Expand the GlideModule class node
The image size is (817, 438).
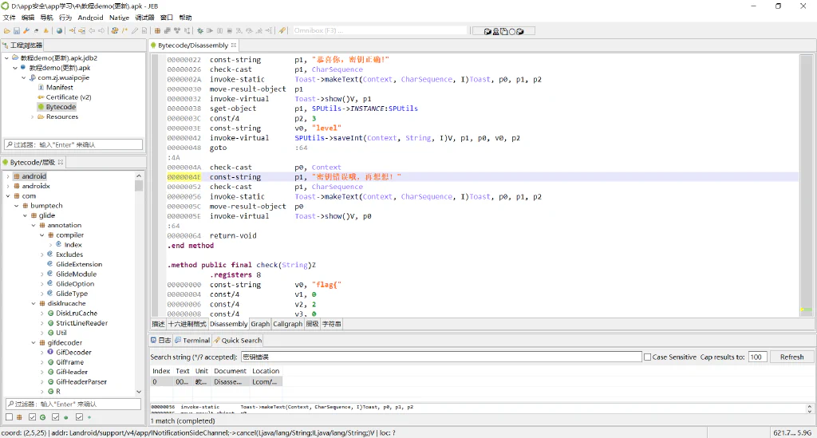click(42, 274)
